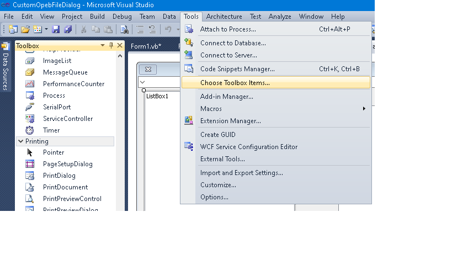The width and height of the screenshot is (452, 254).
Task: Click the Paste toolbar icon
Action: click(x=108, y=29)
